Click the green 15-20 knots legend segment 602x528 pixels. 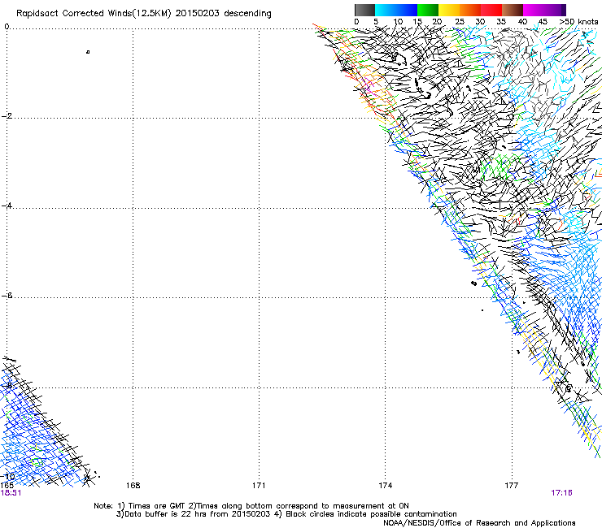pyautogui.click(x=428, y=10)
